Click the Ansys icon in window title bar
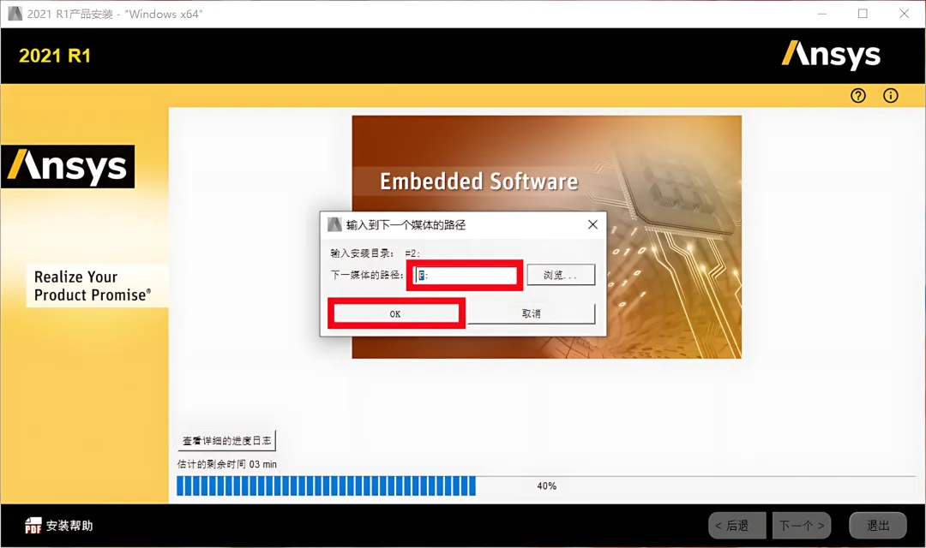The height and width of the screenshot is (548, 926). click(15, 14)
